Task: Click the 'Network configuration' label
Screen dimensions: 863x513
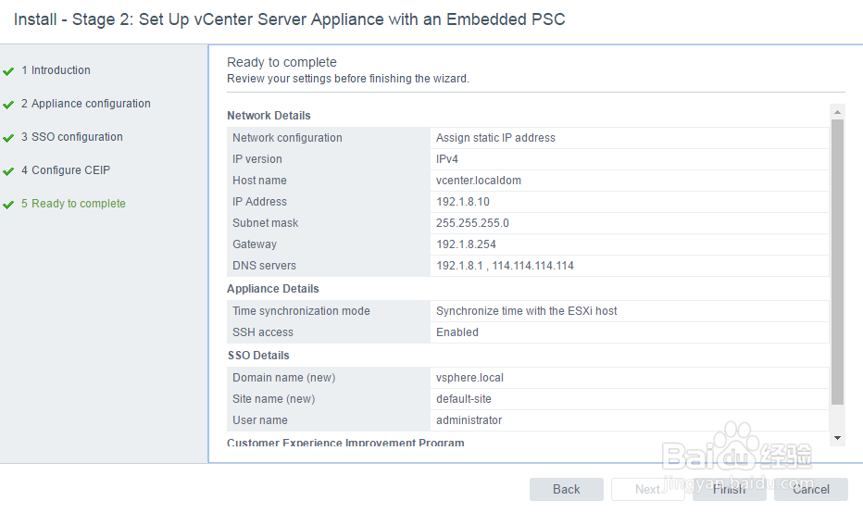Action: [287, 138]
